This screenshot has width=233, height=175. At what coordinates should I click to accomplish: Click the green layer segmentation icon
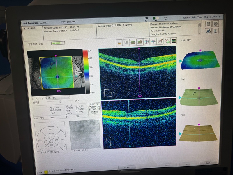pos(133,42)
